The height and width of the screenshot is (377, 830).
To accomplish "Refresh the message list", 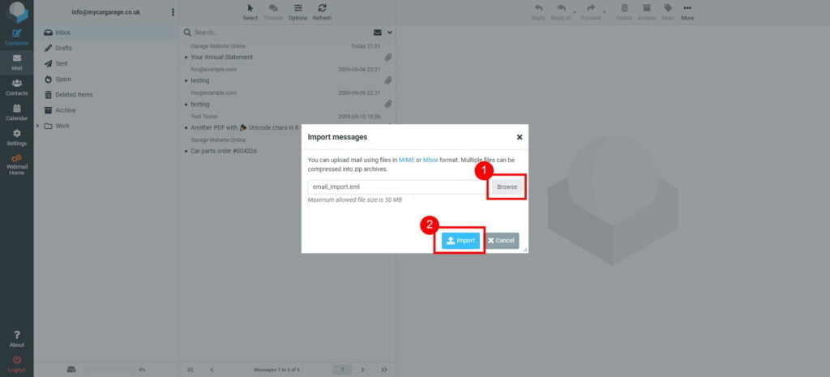I will tap(322, 12).
